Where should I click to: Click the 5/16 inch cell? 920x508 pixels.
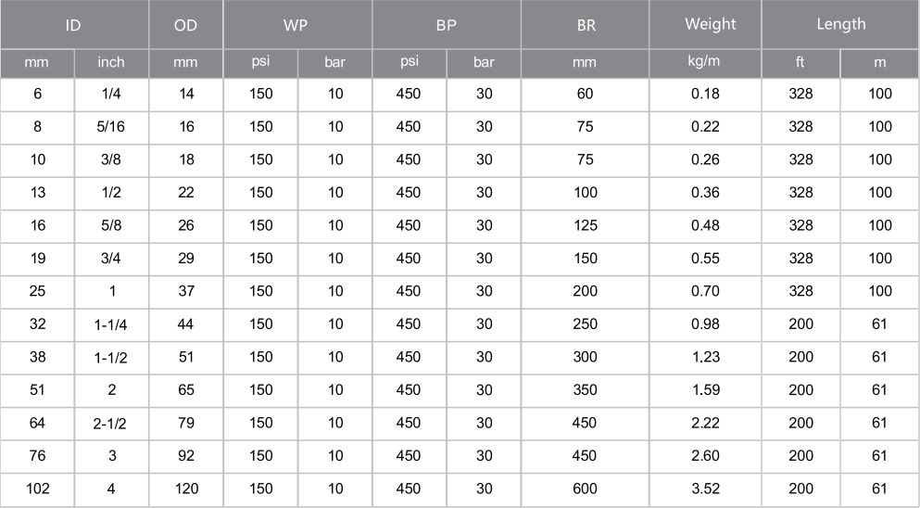[x=111, y=127]
